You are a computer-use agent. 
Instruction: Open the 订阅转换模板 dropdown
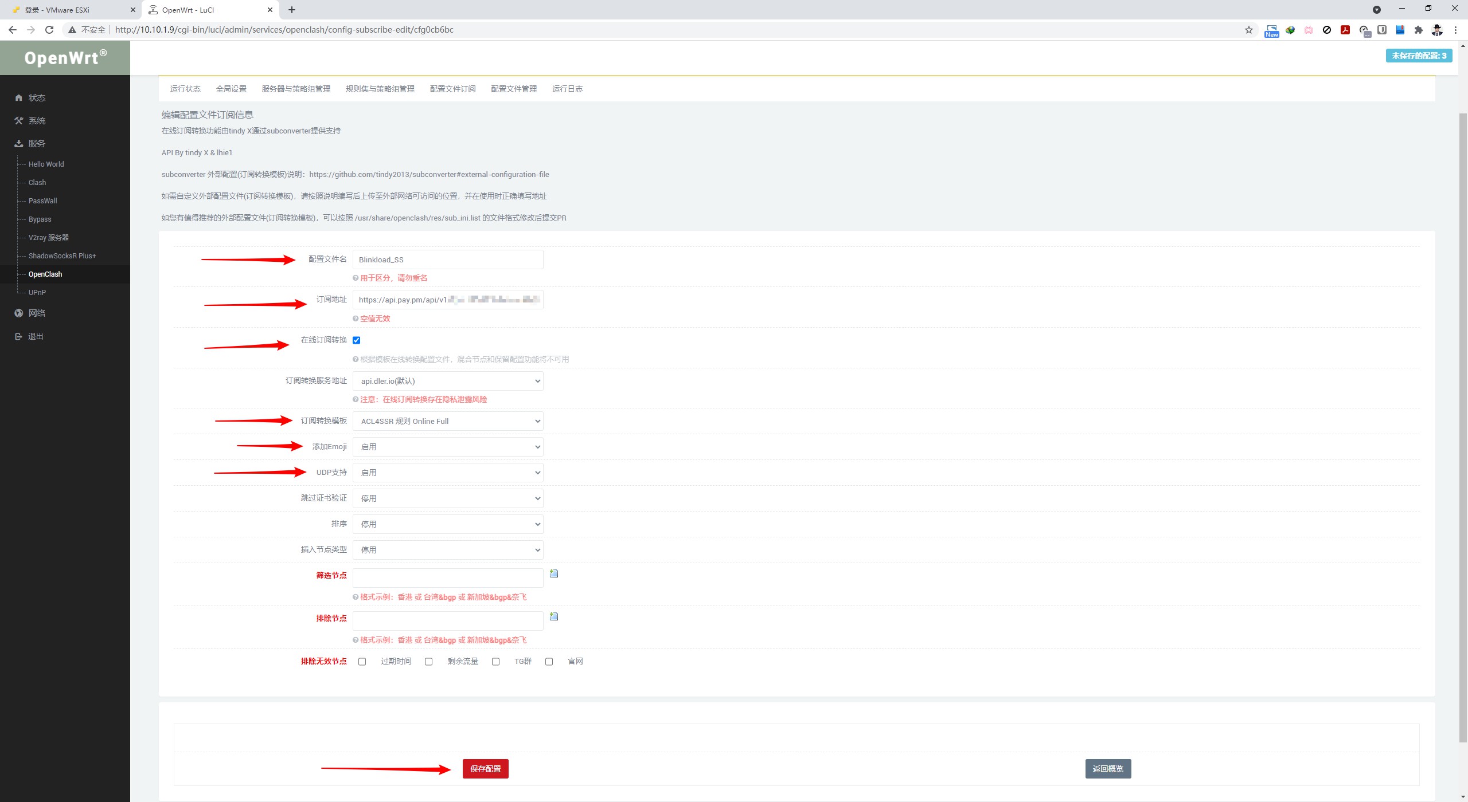tap(448, 421)
